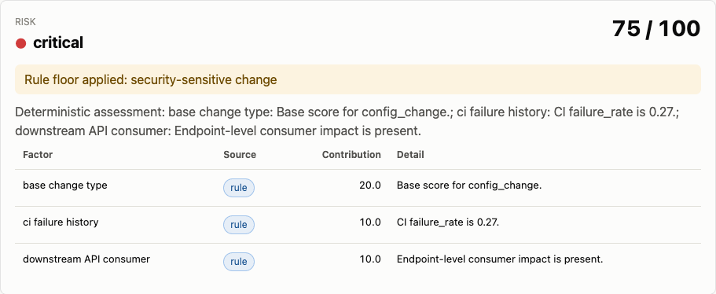This screenshot has width=716, height=294.
Task: Click the Deterministic assessment summary text
Action: click(x=347, y=121)
